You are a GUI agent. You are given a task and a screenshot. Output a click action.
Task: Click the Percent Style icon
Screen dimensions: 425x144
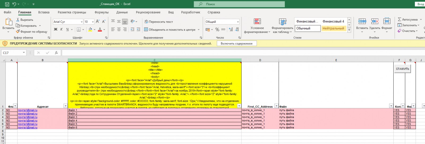pos(217,30)
